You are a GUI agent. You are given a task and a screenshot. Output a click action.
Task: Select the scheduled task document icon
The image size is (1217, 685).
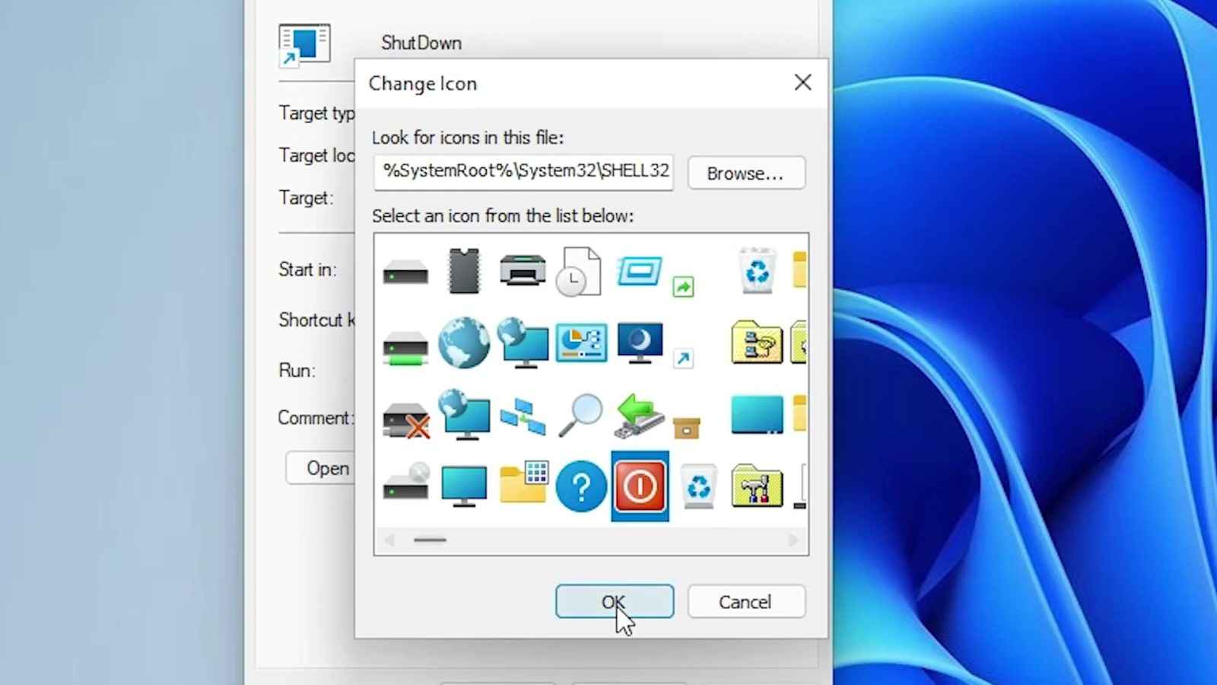(579, 271)
